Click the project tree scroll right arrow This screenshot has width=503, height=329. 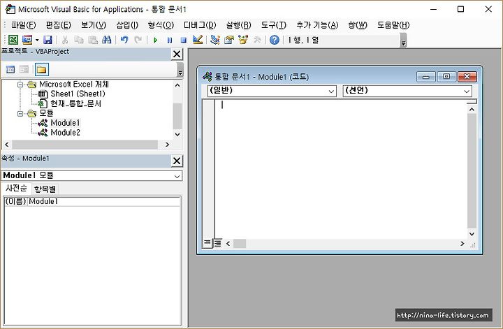coord(167,145)
